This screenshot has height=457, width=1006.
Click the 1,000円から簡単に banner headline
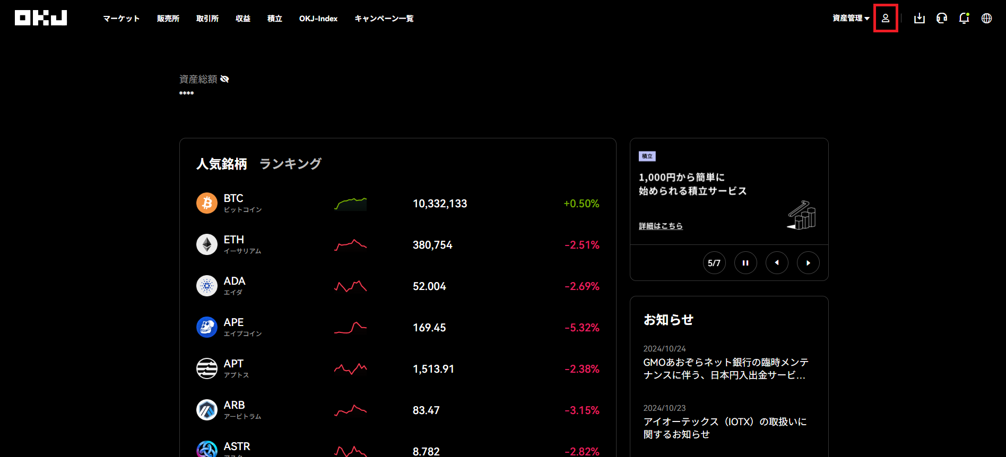692,184
